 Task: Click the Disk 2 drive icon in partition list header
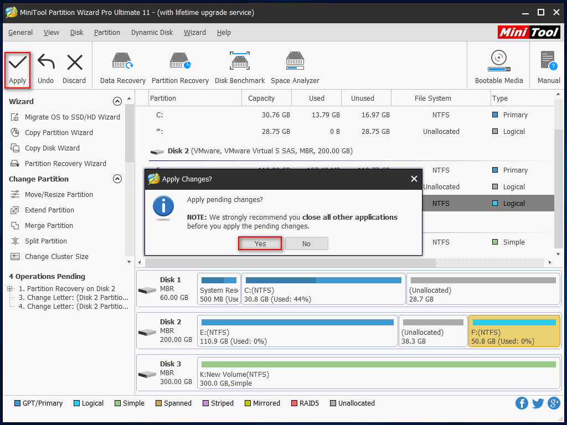(x=157, y=152)
